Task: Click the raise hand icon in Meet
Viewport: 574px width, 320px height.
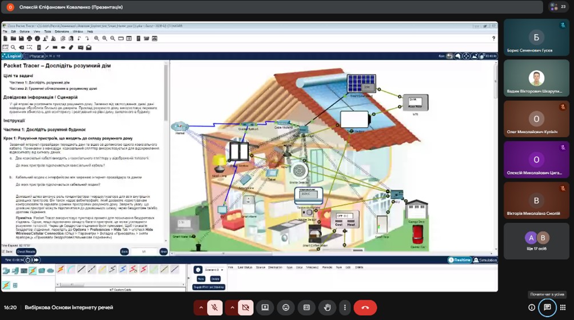Action: coord(327,307)
